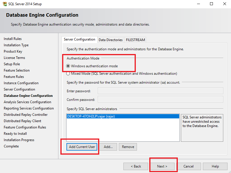Click Ready to Install sidebar step
Viewport: 231px width, 173px height.
click(x=15, y=134)
